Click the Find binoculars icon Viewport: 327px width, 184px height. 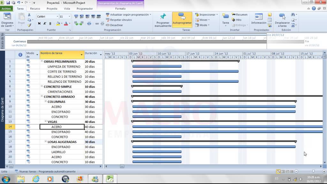point(293,15)
